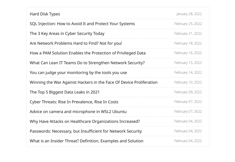
Task: Click the February 10, 2022 date
Action: point(188,82)
